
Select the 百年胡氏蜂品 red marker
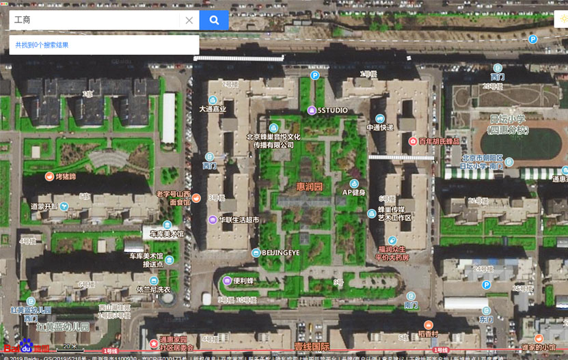tap(413, 141)
